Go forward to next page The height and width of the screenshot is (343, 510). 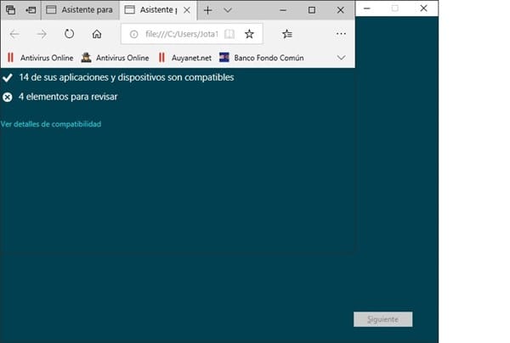42,34
